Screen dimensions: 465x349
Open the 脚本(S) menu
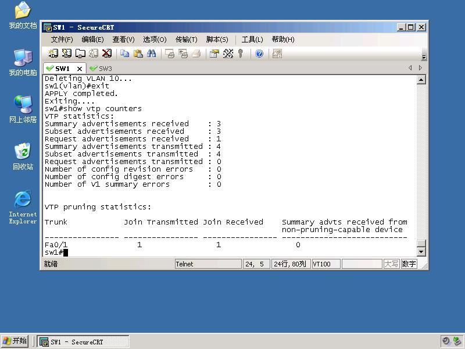(x=217, y=40)
